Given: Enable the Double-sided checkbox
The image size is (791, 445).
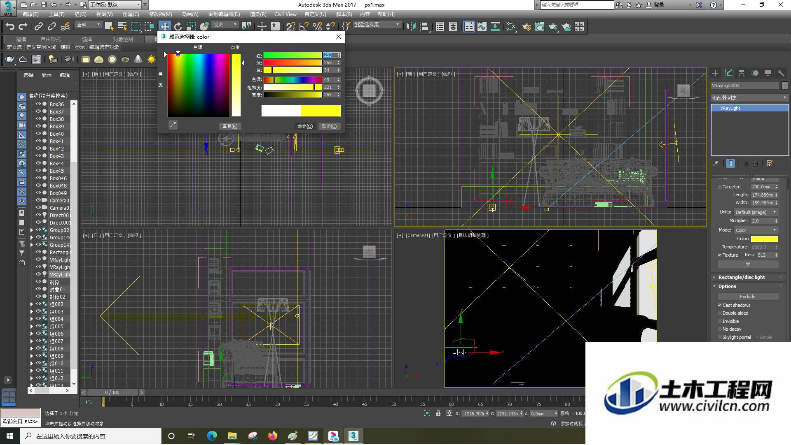Looking at the screenshot, I should tap(720, 313).
